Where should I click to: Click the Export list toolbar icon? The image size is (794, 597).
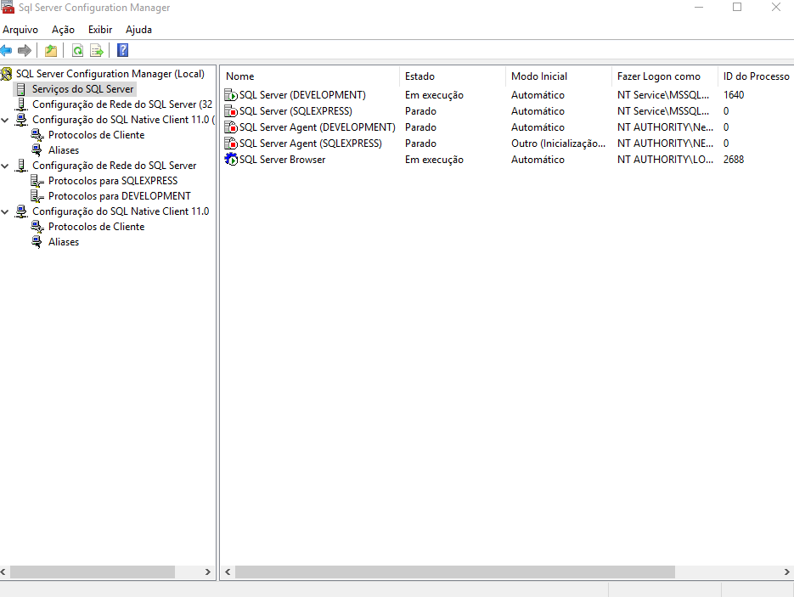(x=96, y=50)
